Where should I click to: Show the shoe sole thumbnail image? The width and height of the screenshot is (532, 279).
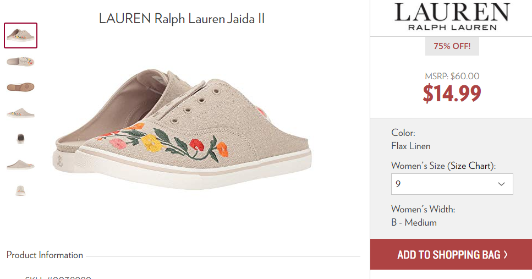21,87
